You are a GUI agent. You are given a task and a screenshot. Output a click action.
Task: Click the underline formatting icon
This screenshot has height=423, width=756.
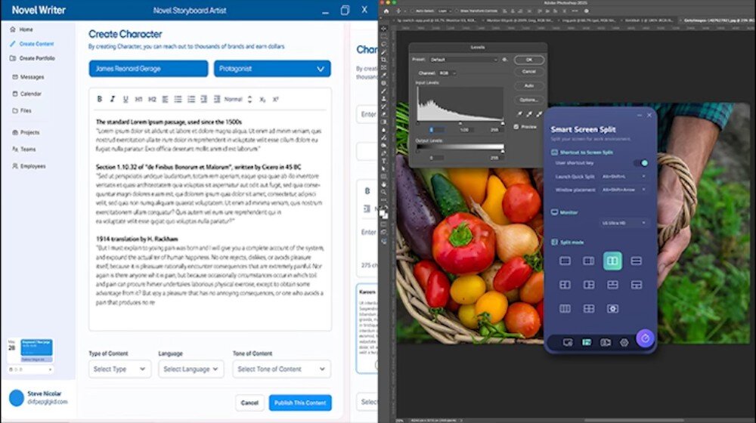[125, 99]
